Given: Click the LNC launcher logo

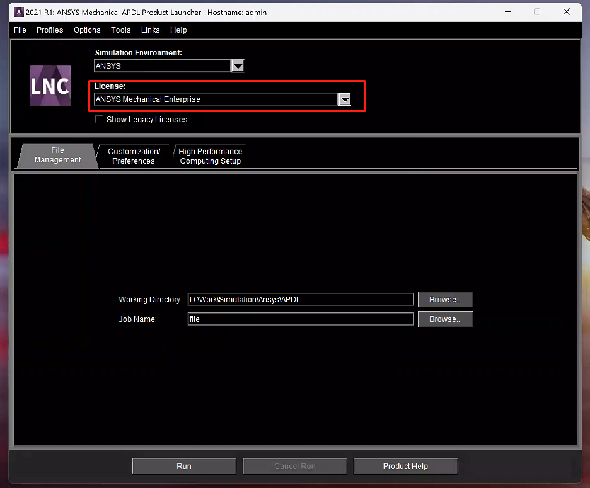Looking at the screenshot, I should pyautogui.click(x=50, y=86).
